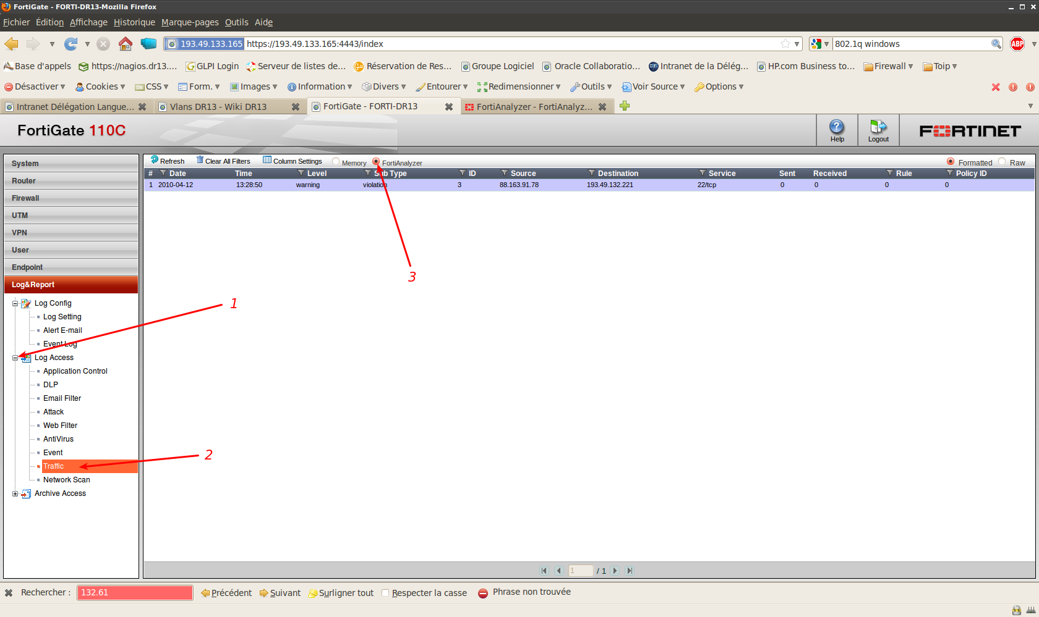Viewport: 1039px width, 617px height.
Task: Select the Raw display radio button
Action: coord(1002,162)
